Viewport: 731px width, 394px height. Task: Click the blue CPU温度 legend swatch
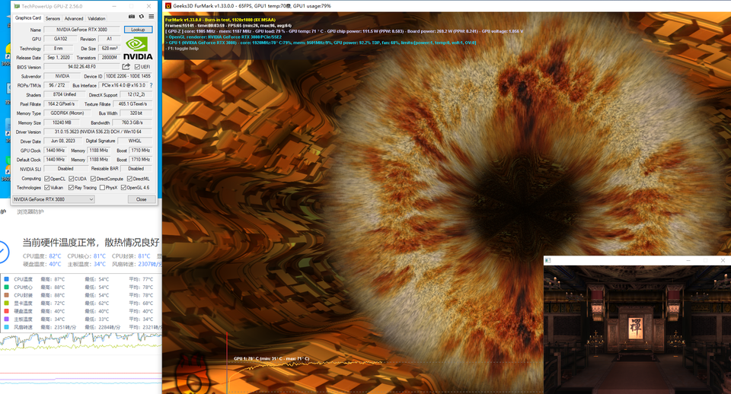pyautogui.click(x=7, y=279)
